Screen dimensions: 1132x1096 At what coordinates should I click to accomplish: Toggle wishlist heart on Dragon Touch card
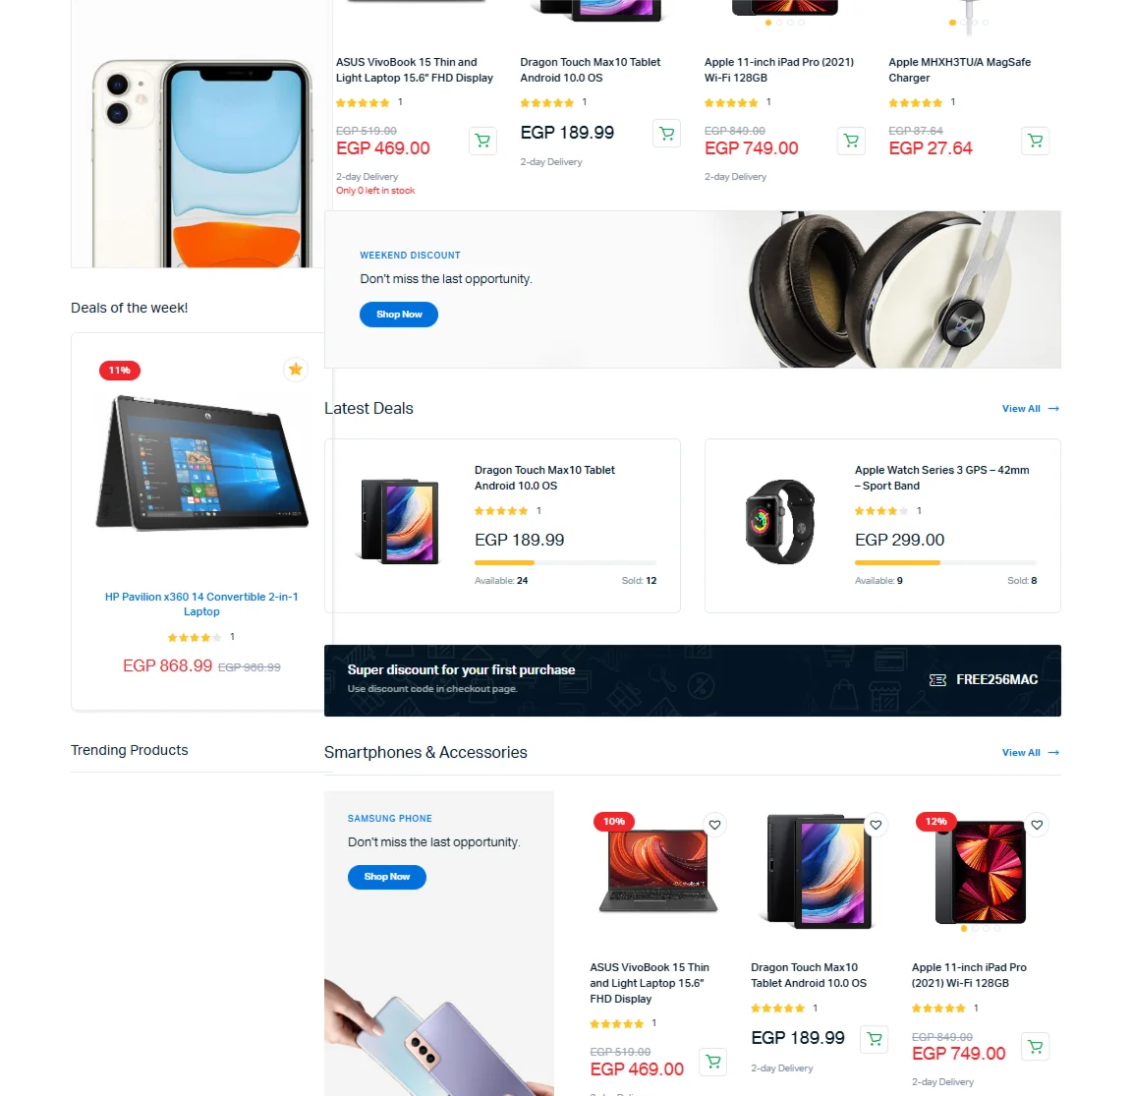(876, 826)
